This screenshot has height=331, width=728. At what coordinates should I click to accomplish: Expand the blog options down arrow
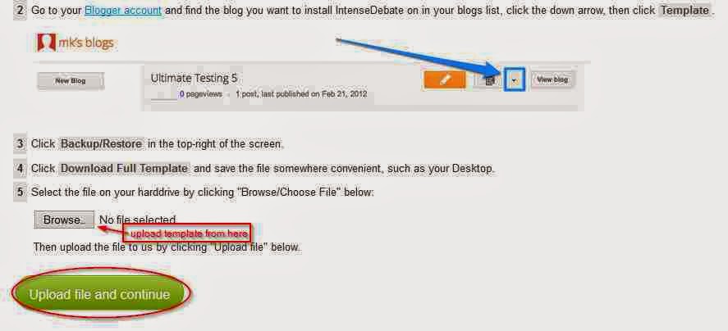click(x=514, y=79)
